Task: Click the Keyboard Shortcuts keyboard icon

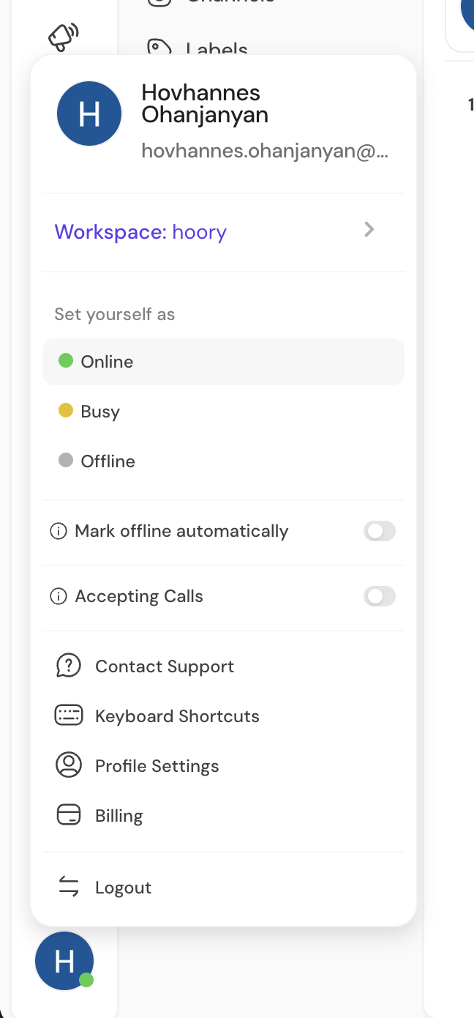Action: click(69, 716)
